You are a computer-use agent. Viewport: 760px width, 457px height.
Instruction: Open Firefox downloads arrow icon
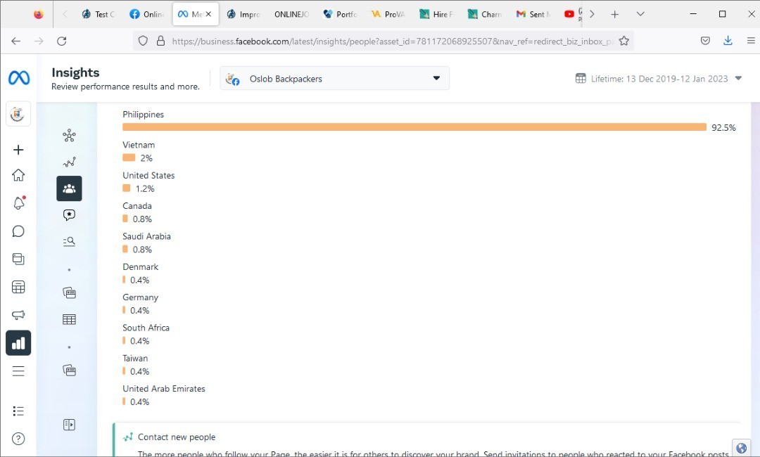click(x=728, y=41)
